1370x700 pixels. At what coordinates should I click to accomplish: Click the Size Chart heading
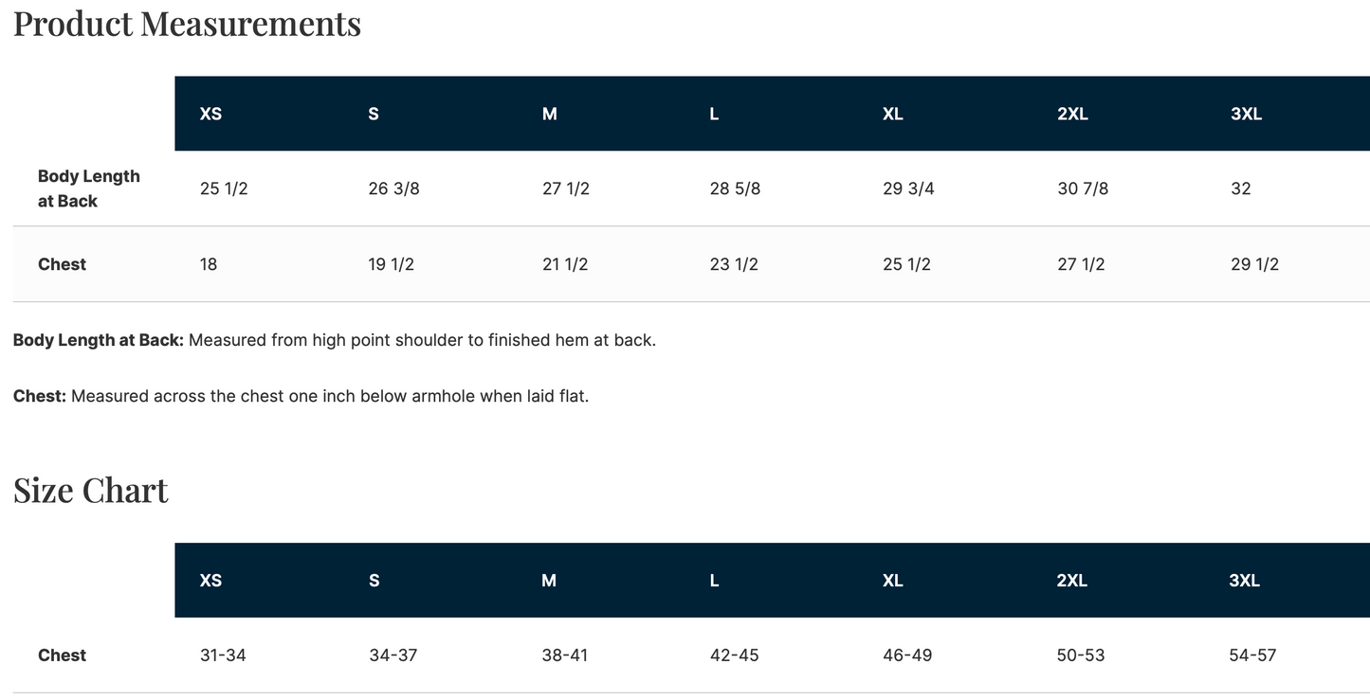coord(91,491)
